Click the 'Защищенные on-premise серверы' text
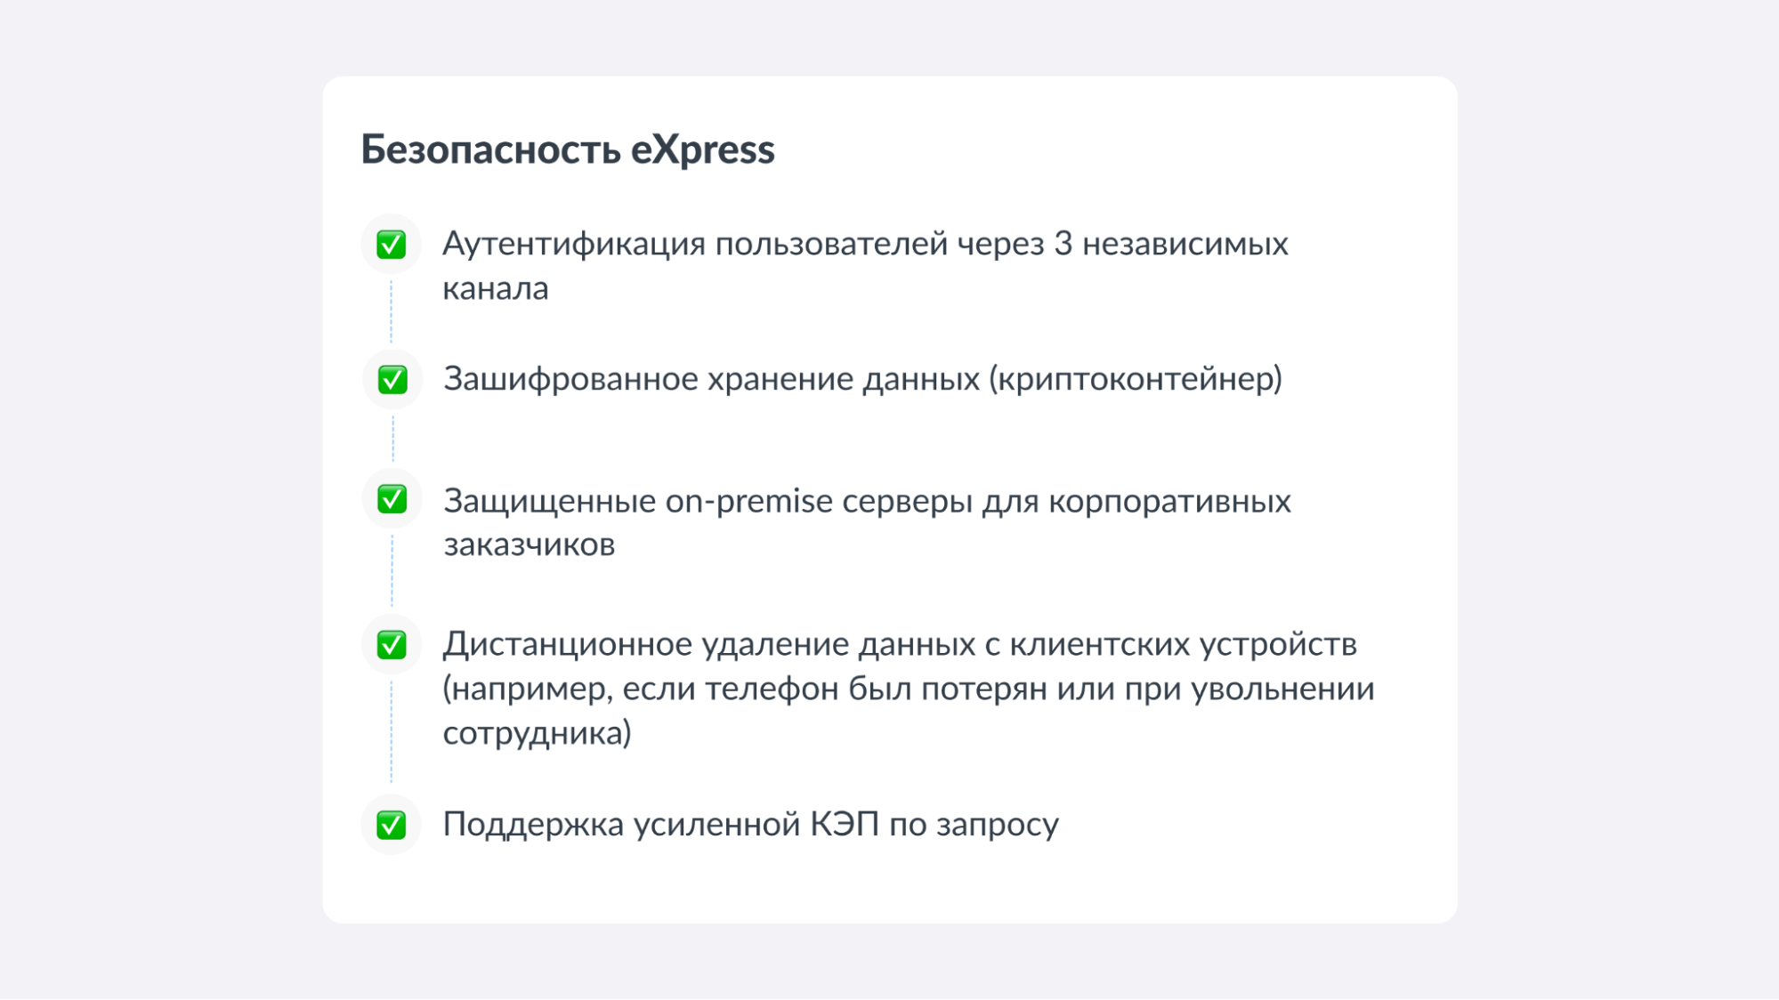 click(866, 501)
